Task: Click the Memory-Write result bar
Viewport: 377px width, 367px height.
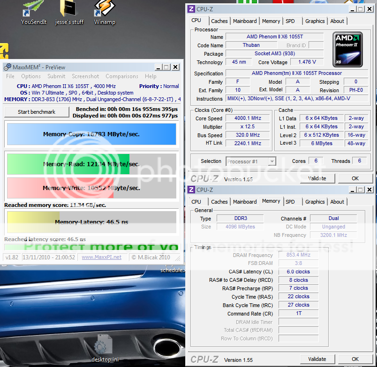Action: [91, 188]
